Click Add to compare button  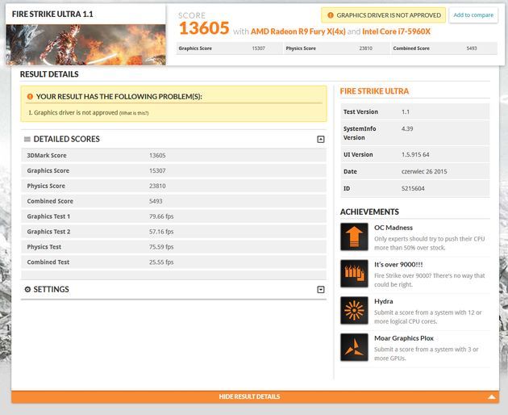point(473,15)
